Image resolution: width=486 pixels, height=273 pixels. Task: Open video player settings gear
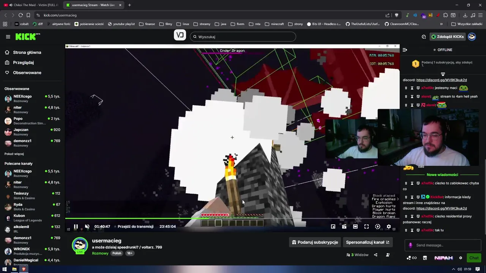click(388, 227)
